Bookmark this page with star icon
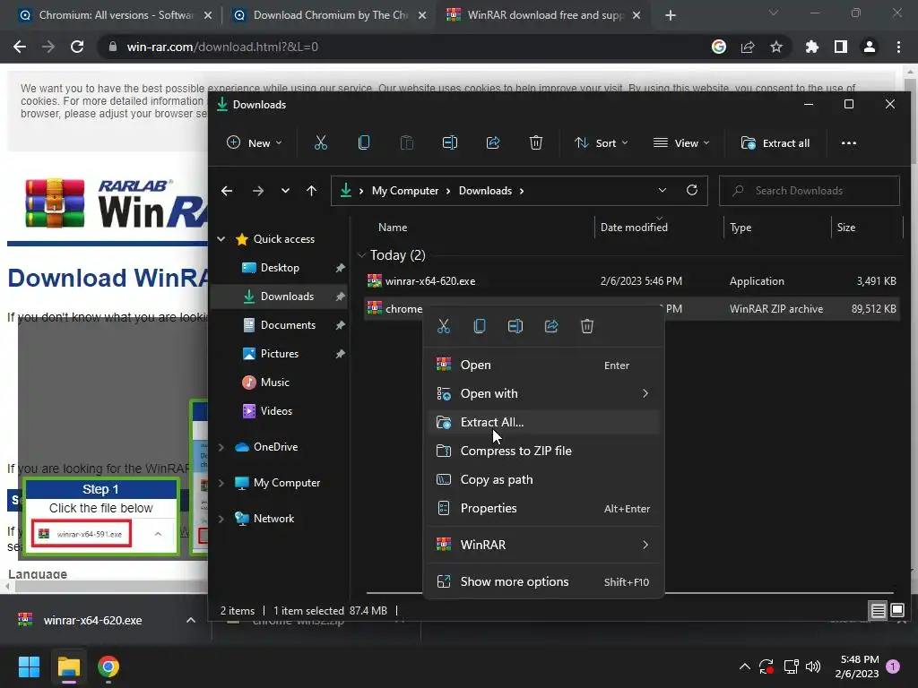 (x=776, y=47)
